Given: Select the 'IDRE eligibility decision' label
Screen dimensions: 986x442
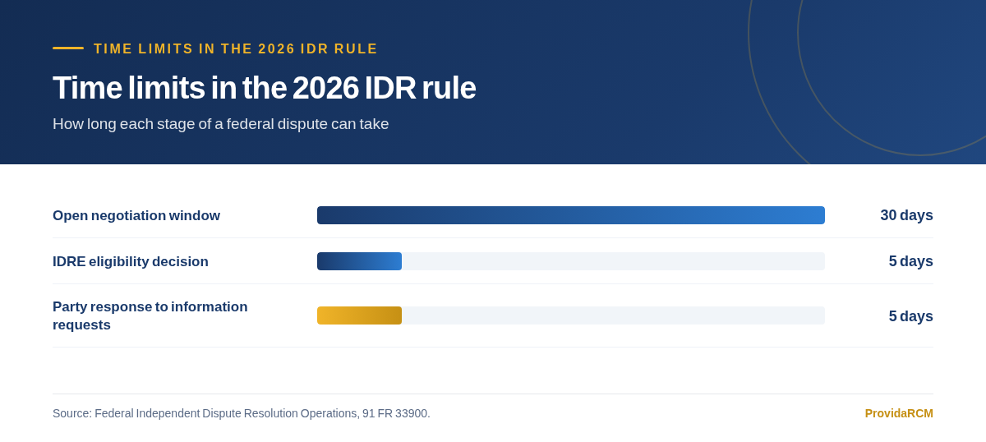Looking at the screenshot, I should [x=131, y=262].
